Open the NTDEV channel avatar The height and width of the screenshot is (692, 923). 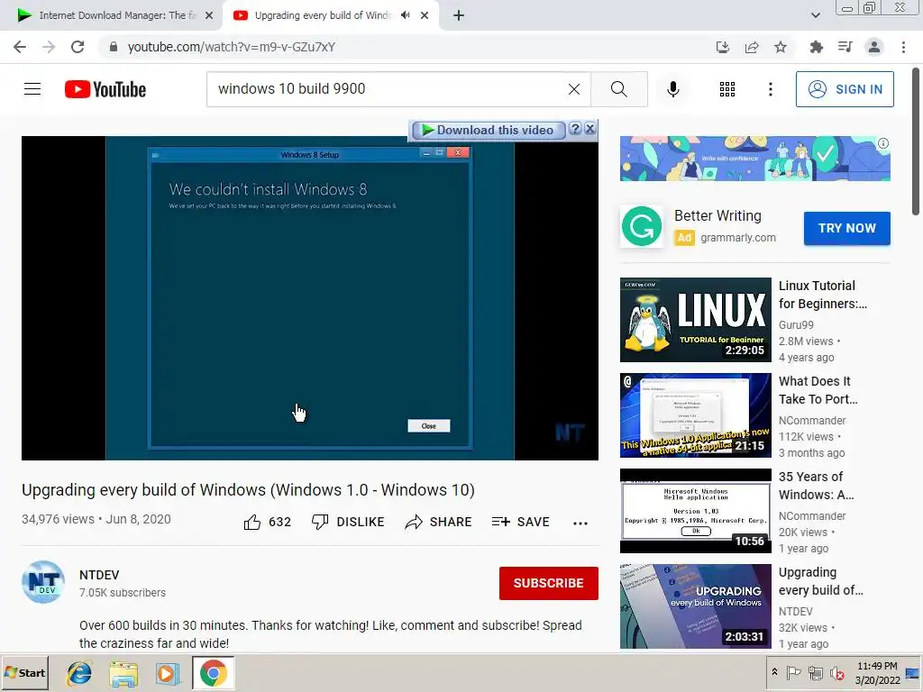[43, 582]
